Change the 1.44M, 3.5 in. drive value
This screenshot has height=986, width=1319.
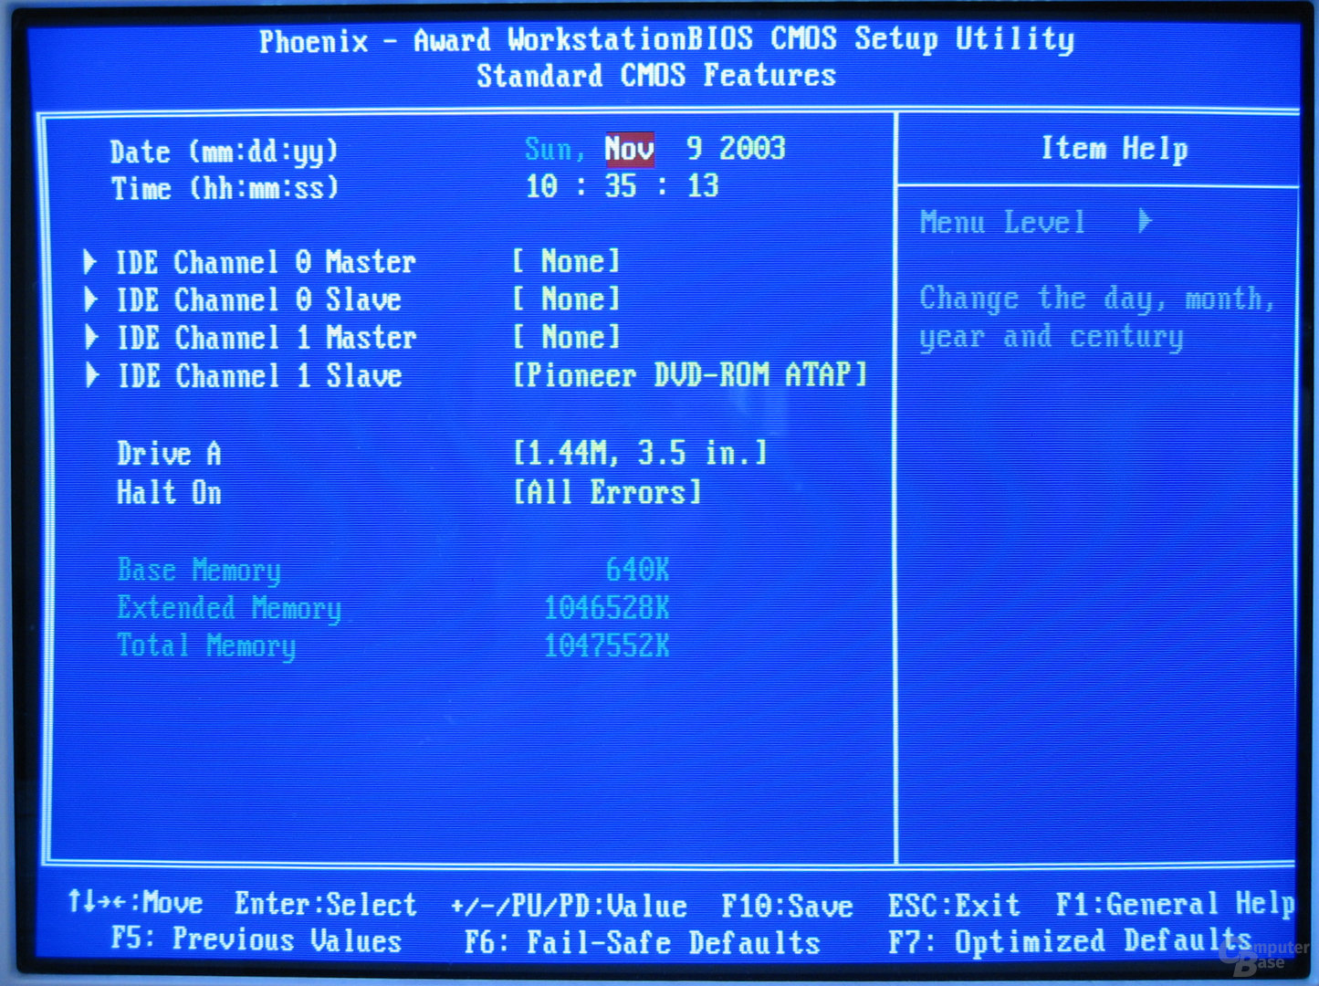pos(639,453)
